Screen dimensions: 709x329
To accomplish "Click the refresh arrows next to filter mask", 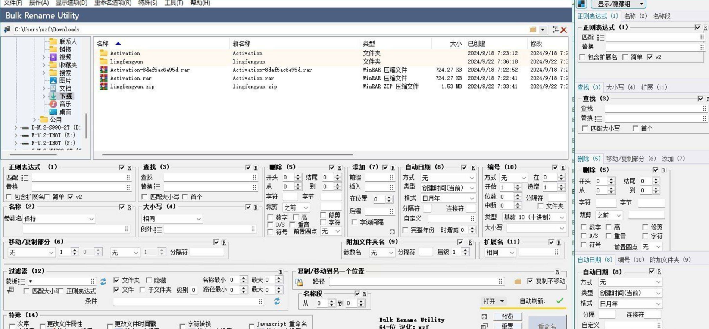I will point(103,281).
